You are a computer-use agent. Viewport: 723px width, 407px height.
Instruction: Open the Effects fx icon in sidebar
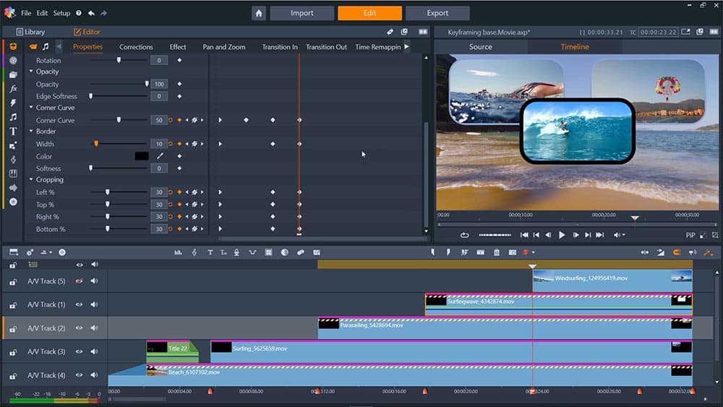(13, 88)
